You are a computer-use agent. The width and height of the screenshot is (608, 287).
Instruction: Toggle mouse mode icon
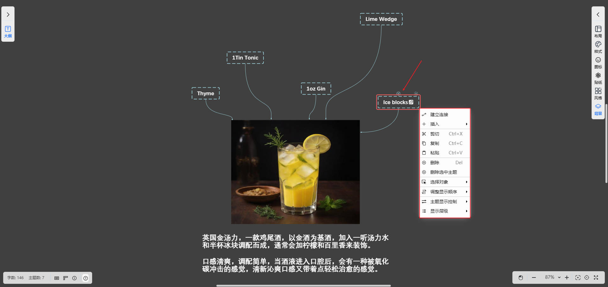coord(521,278)
